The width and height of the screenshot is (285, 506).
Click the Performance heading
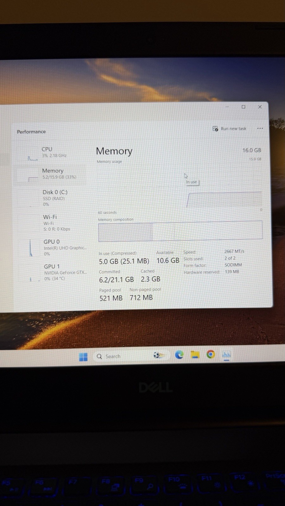(x=31, y=132)
